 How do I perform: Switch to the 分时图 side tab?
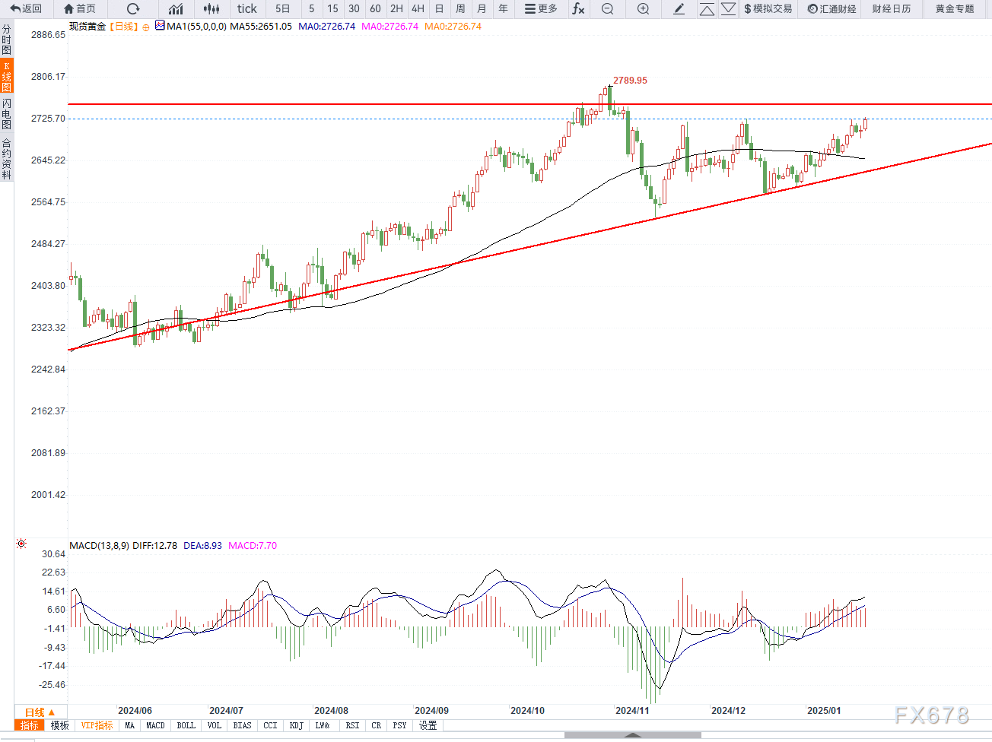coord(7,40)
